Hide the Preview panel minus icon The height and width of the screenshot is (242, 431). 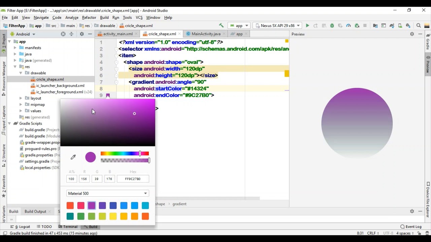[x=420, y=34]
